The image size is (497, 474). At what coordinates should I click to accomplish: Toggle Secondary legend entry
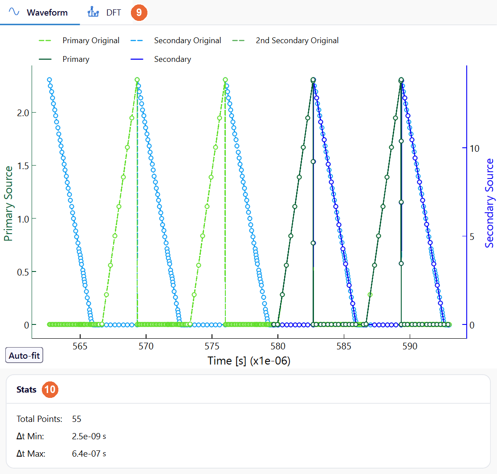pos(161,59)
